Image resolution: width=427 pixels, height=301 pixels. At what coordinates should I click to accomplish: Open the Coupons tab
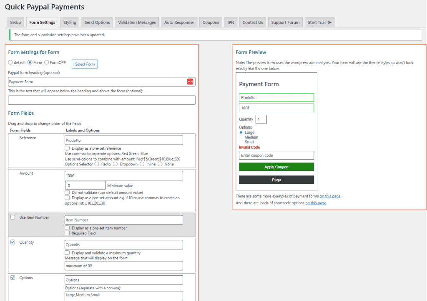(211, 22)
